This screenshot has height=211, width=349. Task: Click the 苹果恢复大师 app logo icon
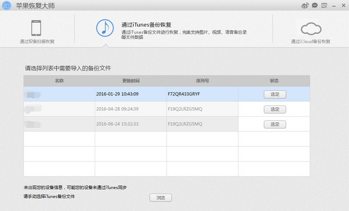click(6, 5)
